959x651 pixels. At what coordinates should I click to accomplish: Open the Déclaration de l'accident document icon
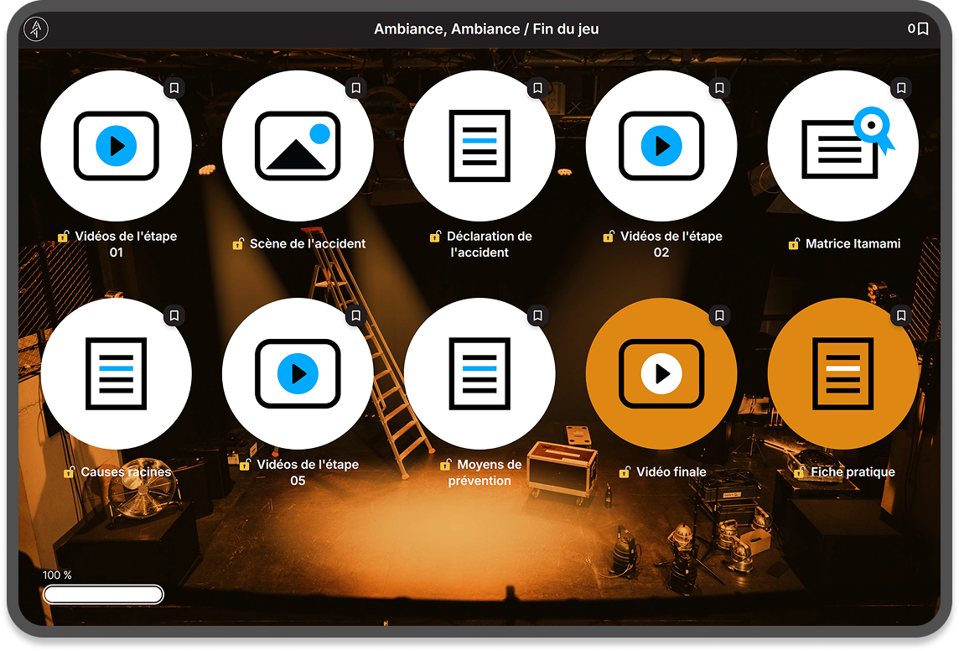pos(479,146)
